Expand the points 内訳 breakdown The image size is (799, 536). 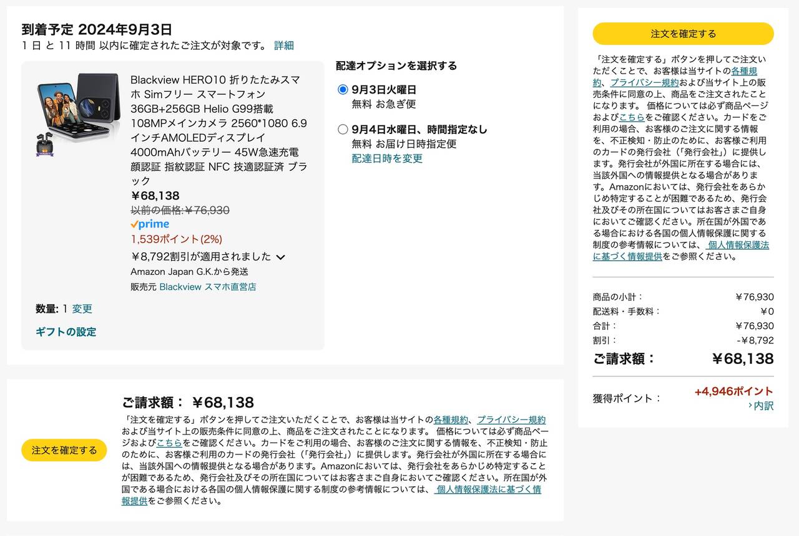760,406
